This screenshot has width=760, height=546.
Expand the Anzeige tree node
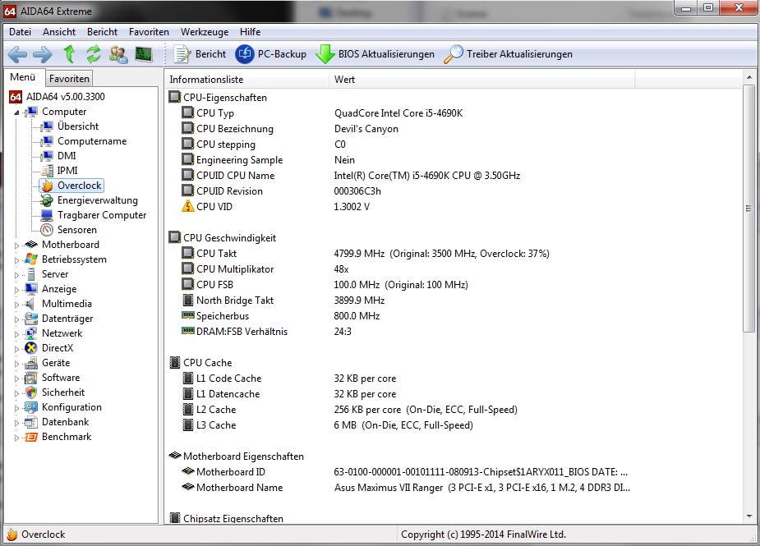tap(16, 290)
